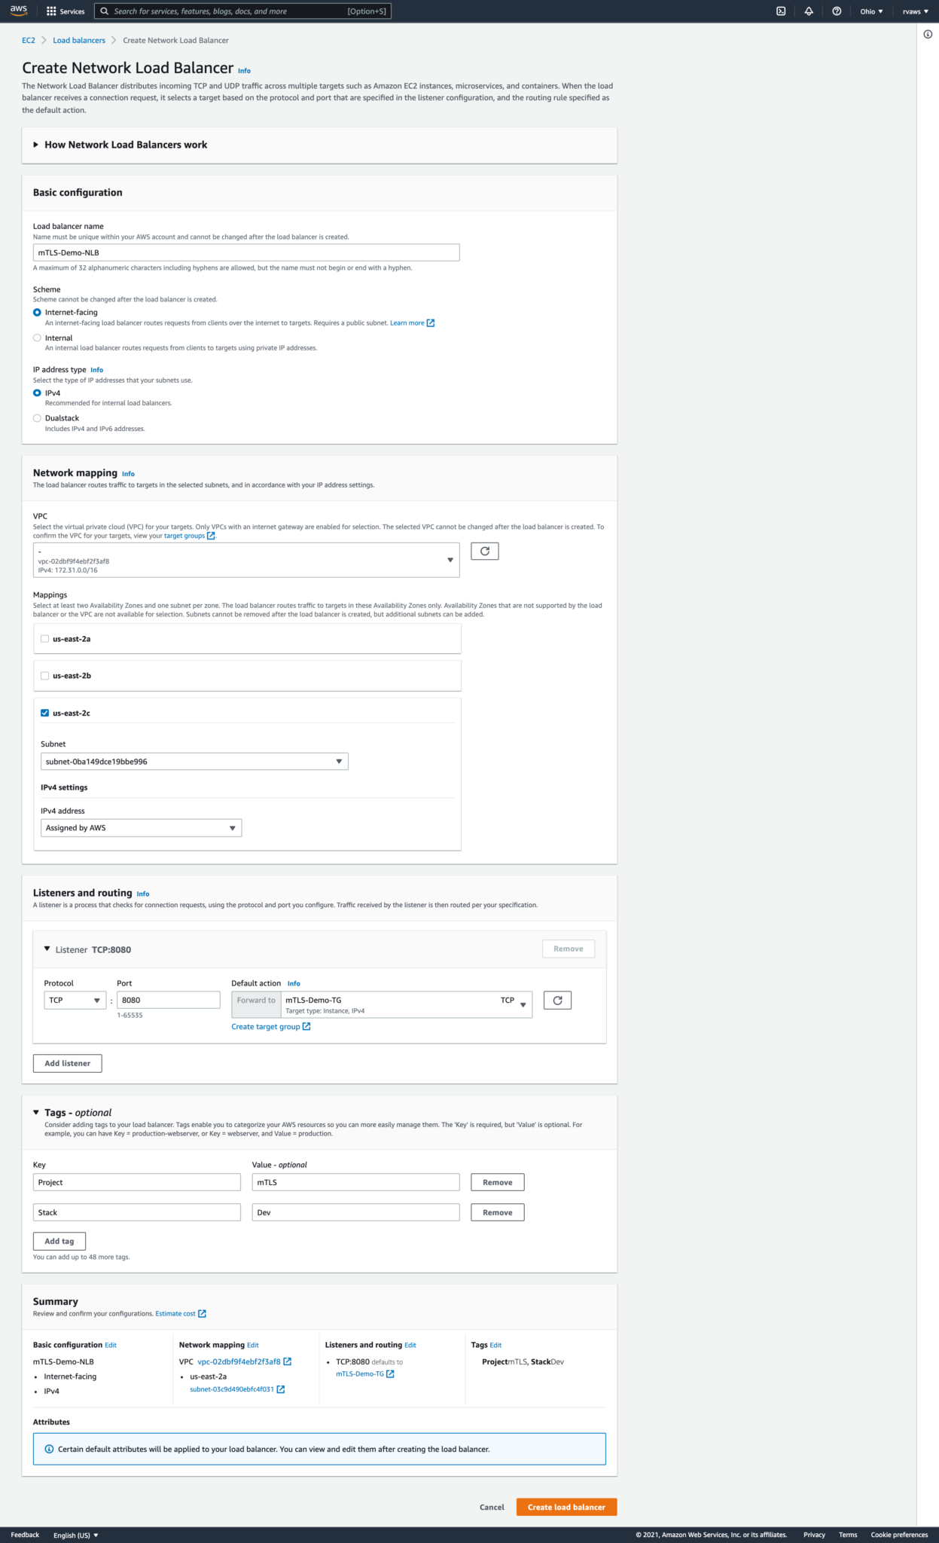The image size is (939, 1543).
Task: Open the CloudShell terminal icon
Action: [x=781, y=11]
